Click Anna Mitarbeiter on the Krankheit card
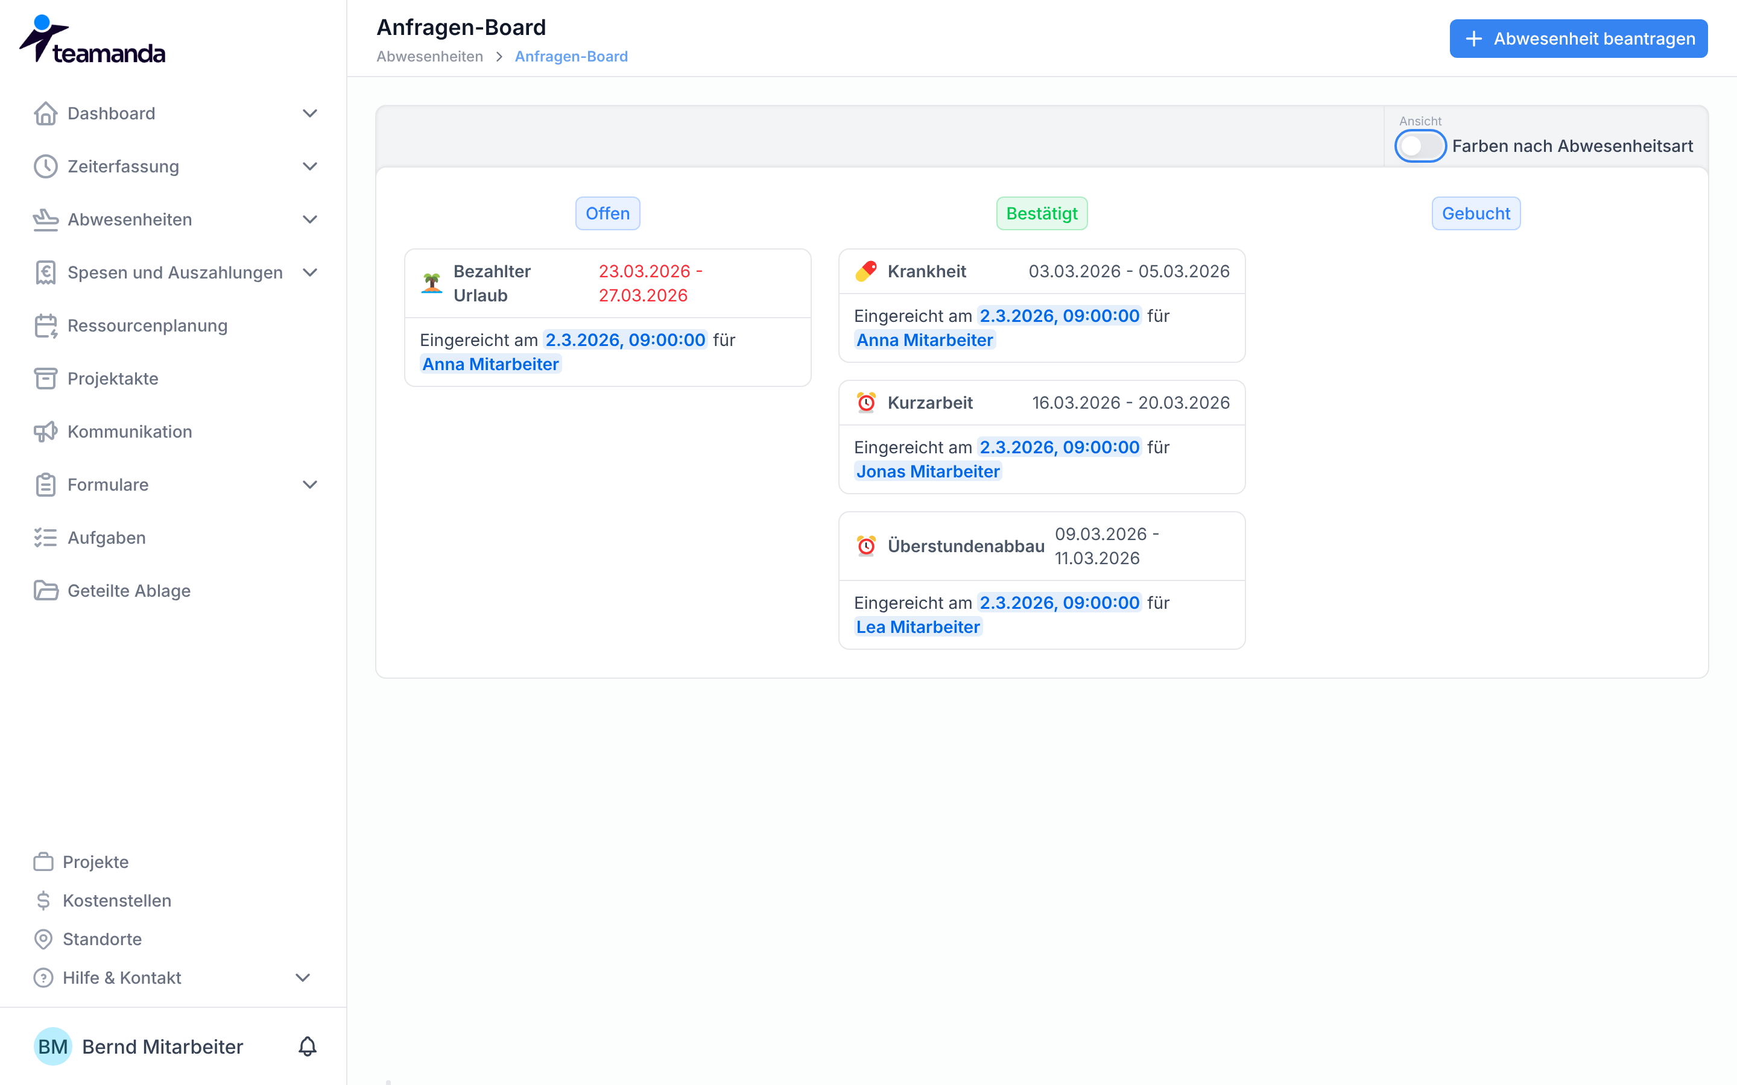 925,340
